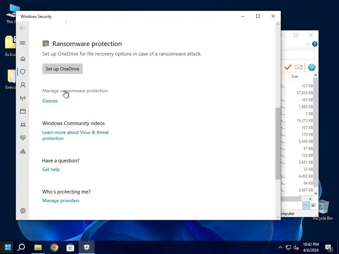Open Device security laptop icon
Image resolution: width=339 pixels, height=254 pixels.
pos(23,125)
